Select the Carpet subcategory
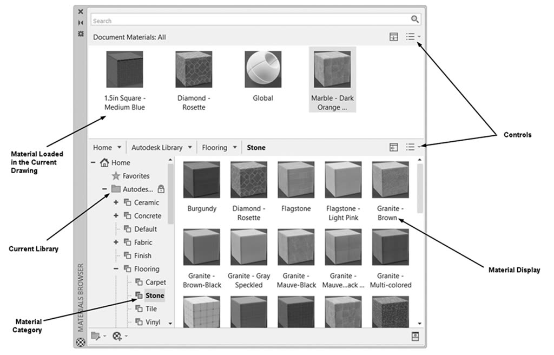 155,282
